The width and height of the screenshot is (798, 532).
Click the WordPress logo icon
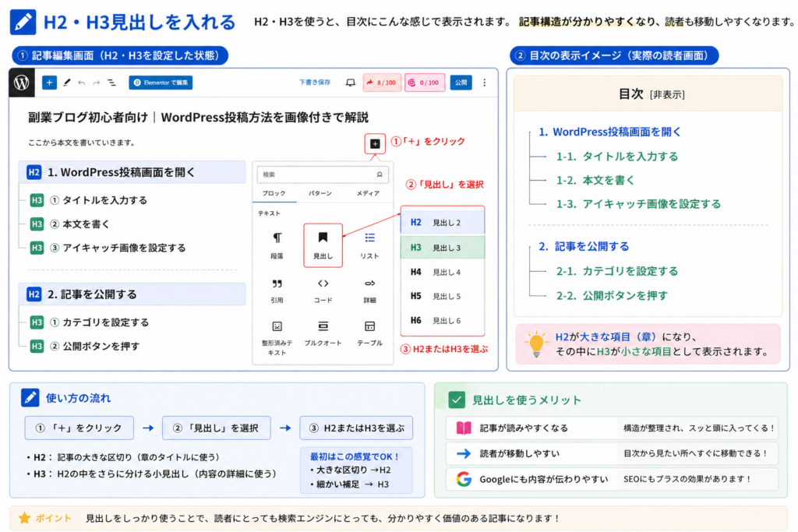click(22, 83)
